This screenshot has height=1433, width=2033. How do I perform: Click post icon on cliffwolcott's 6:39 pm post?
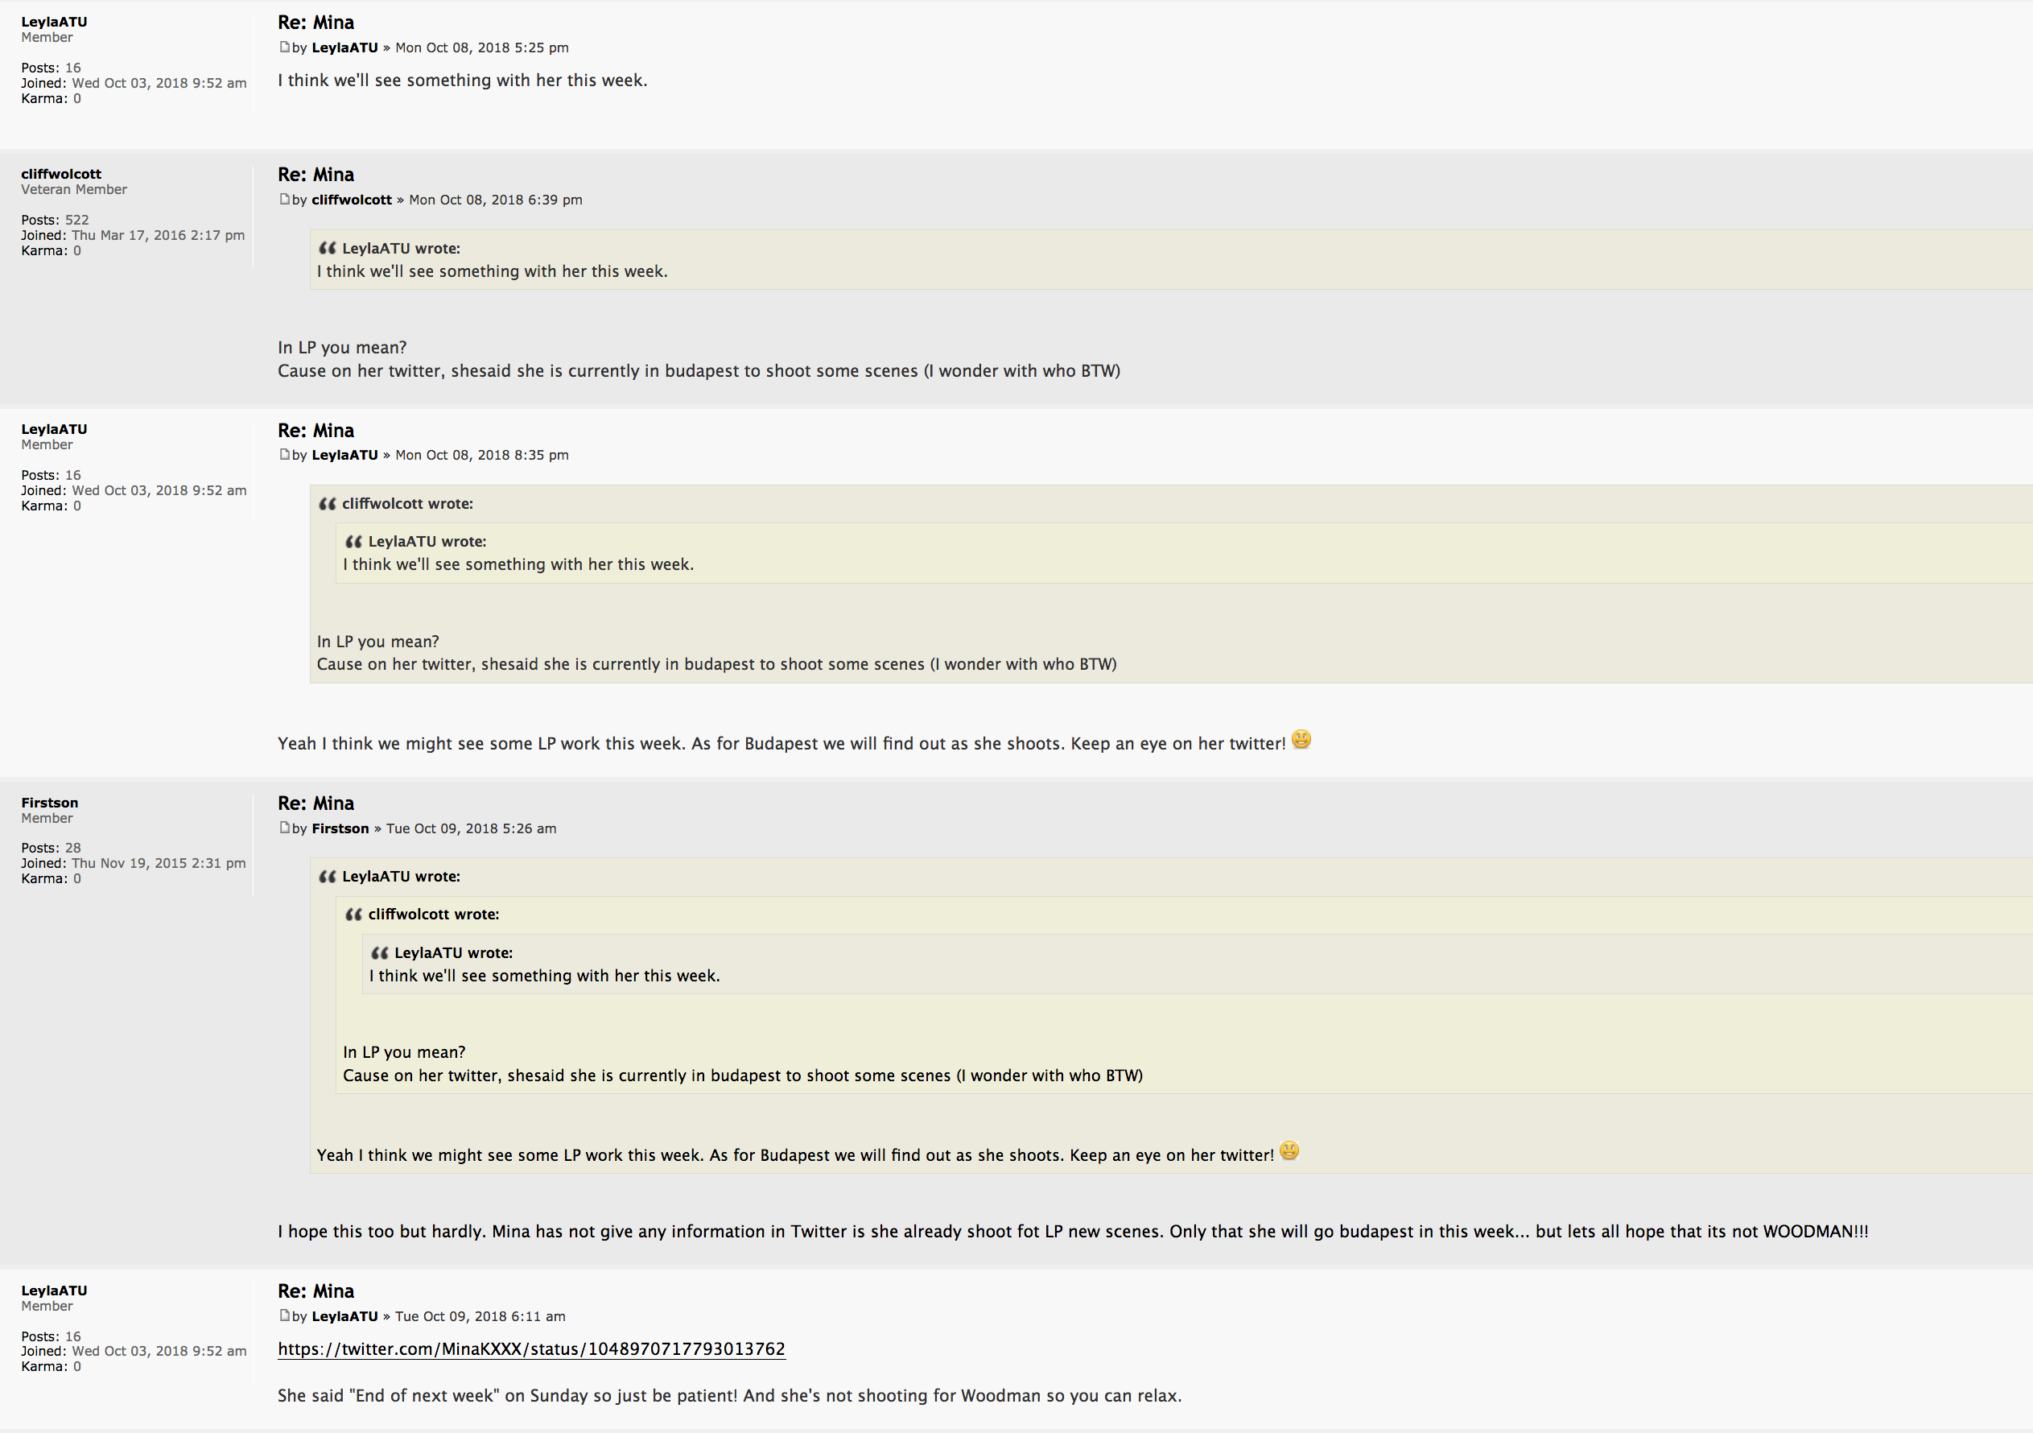[284, 200]
